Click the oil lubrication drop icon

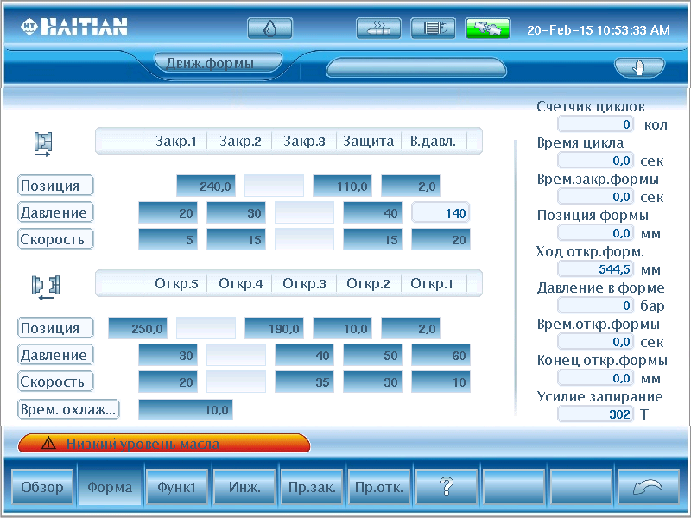click(x=269, y=28)
